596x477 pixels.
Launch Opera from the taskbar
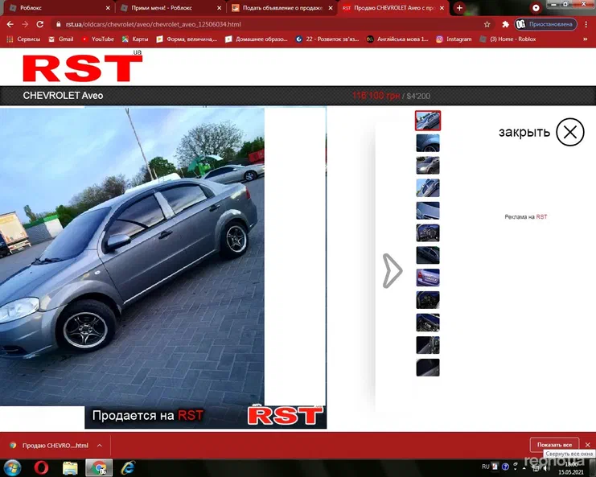pyautogui.click(x=41, y=468)
